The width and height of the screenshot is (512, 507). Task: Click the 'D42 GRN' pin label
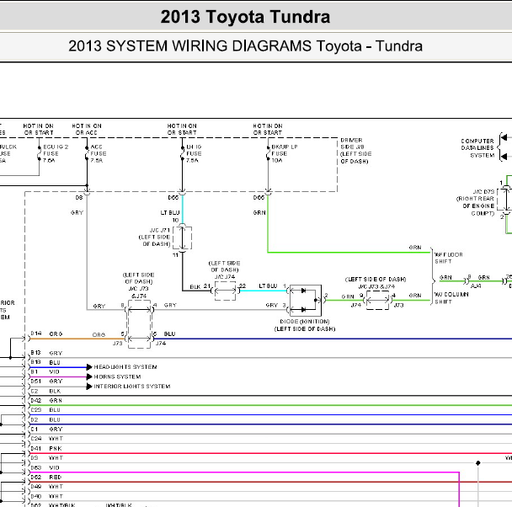(46, 401)
